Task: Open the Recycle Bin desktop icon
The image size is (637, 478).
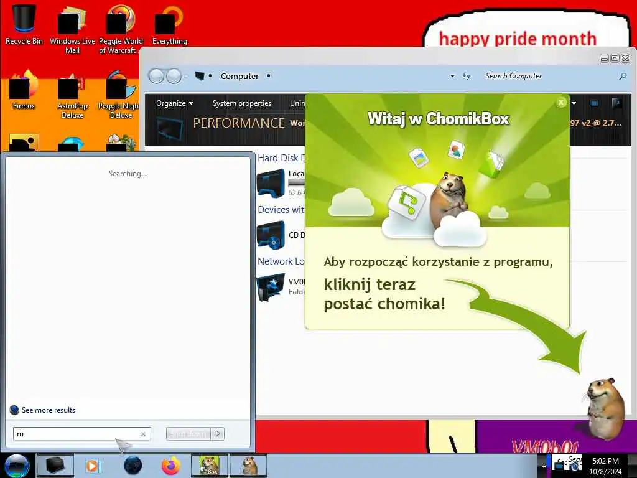Action: point(24,24)
